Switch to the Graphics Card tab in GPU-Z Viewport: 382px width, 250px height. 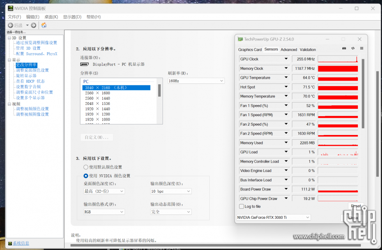click(x=250, y=50)
